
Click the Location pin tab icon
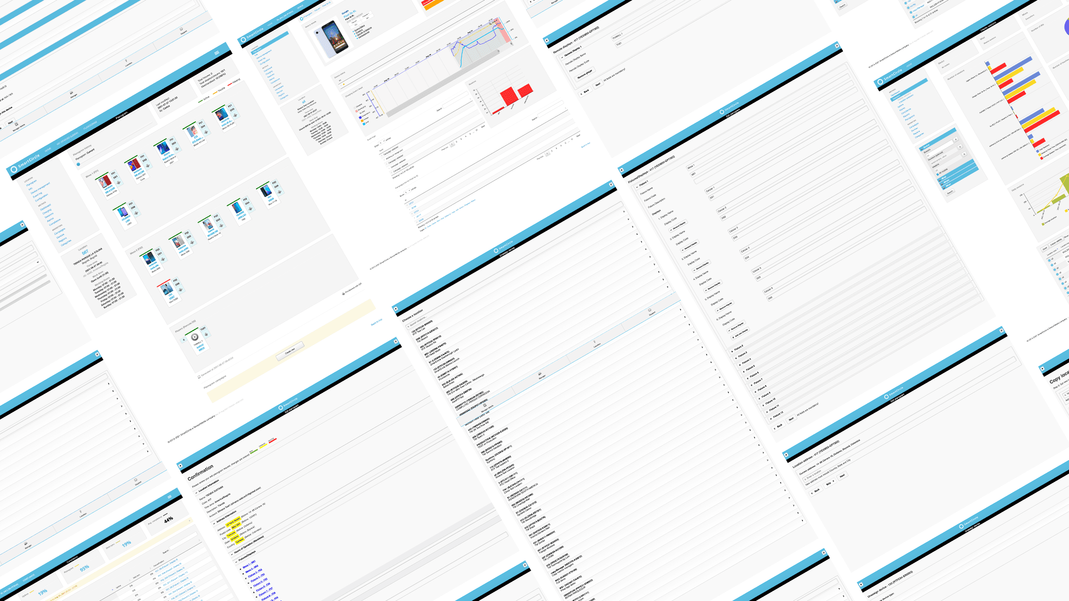point(595,342)
